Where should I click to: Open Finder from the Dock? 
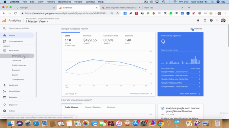tap(11, 123)
